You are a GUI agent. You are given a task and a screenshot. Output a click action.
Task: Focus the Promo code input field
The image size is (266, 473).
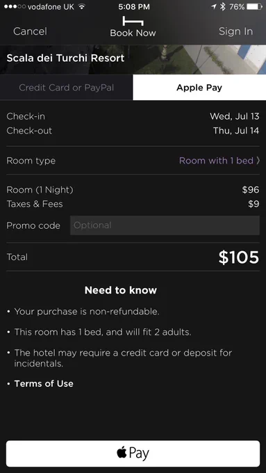tap(165, 225)
